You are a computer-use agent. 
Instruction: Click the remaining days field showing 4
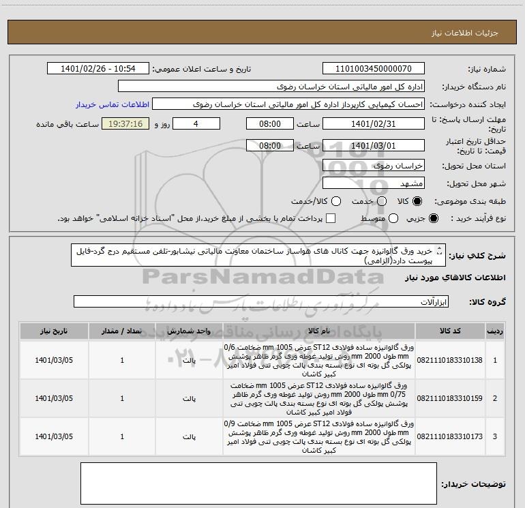pyautogui.click(x=196, y=123)
